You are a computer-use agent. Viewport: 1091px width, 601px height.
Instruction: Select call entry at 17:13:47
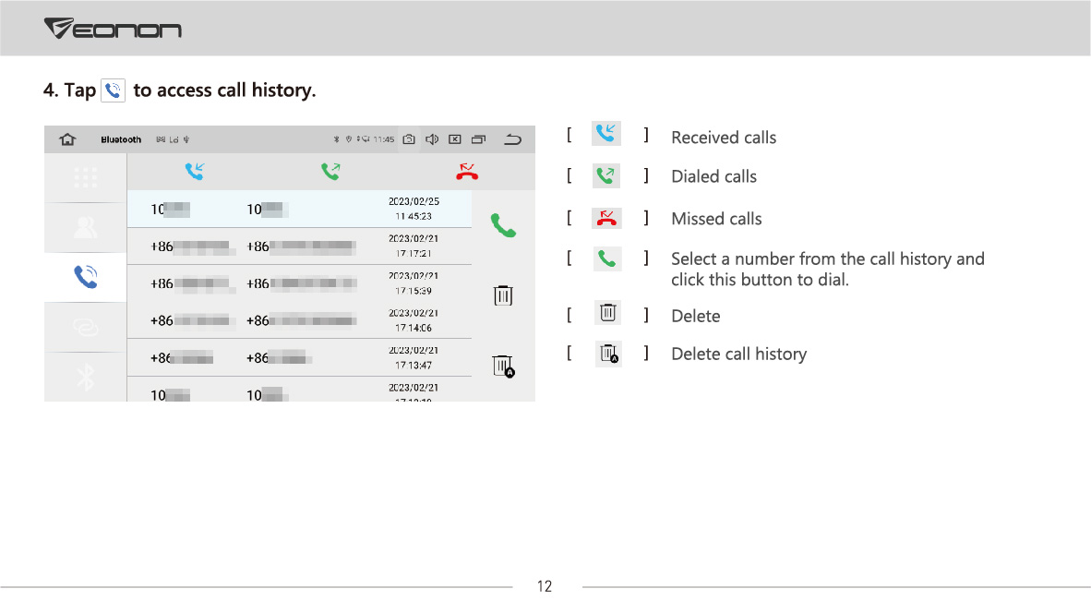coord(299,357)
